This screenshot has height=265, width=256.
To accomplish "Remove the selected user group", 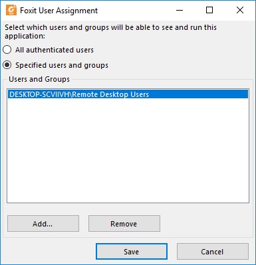I will [124, 224].
